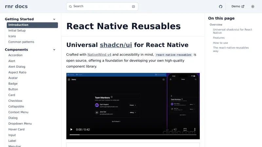This screenshot has width=262, height=147.
Task: Open the video's three-dot options menu
Action: pos(195,130)
